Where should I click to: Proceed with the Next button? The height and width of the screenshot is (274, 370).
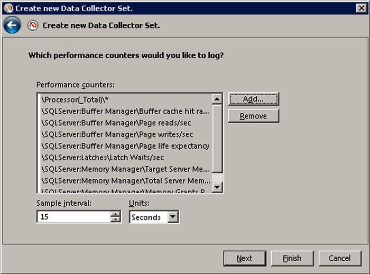(x=245, y=259)
